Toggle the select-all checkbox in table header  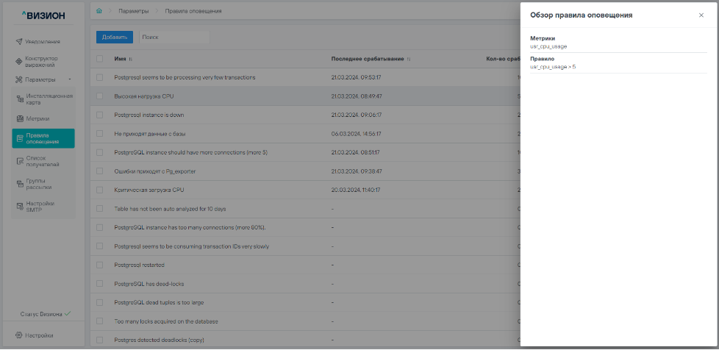click(100, 59)
